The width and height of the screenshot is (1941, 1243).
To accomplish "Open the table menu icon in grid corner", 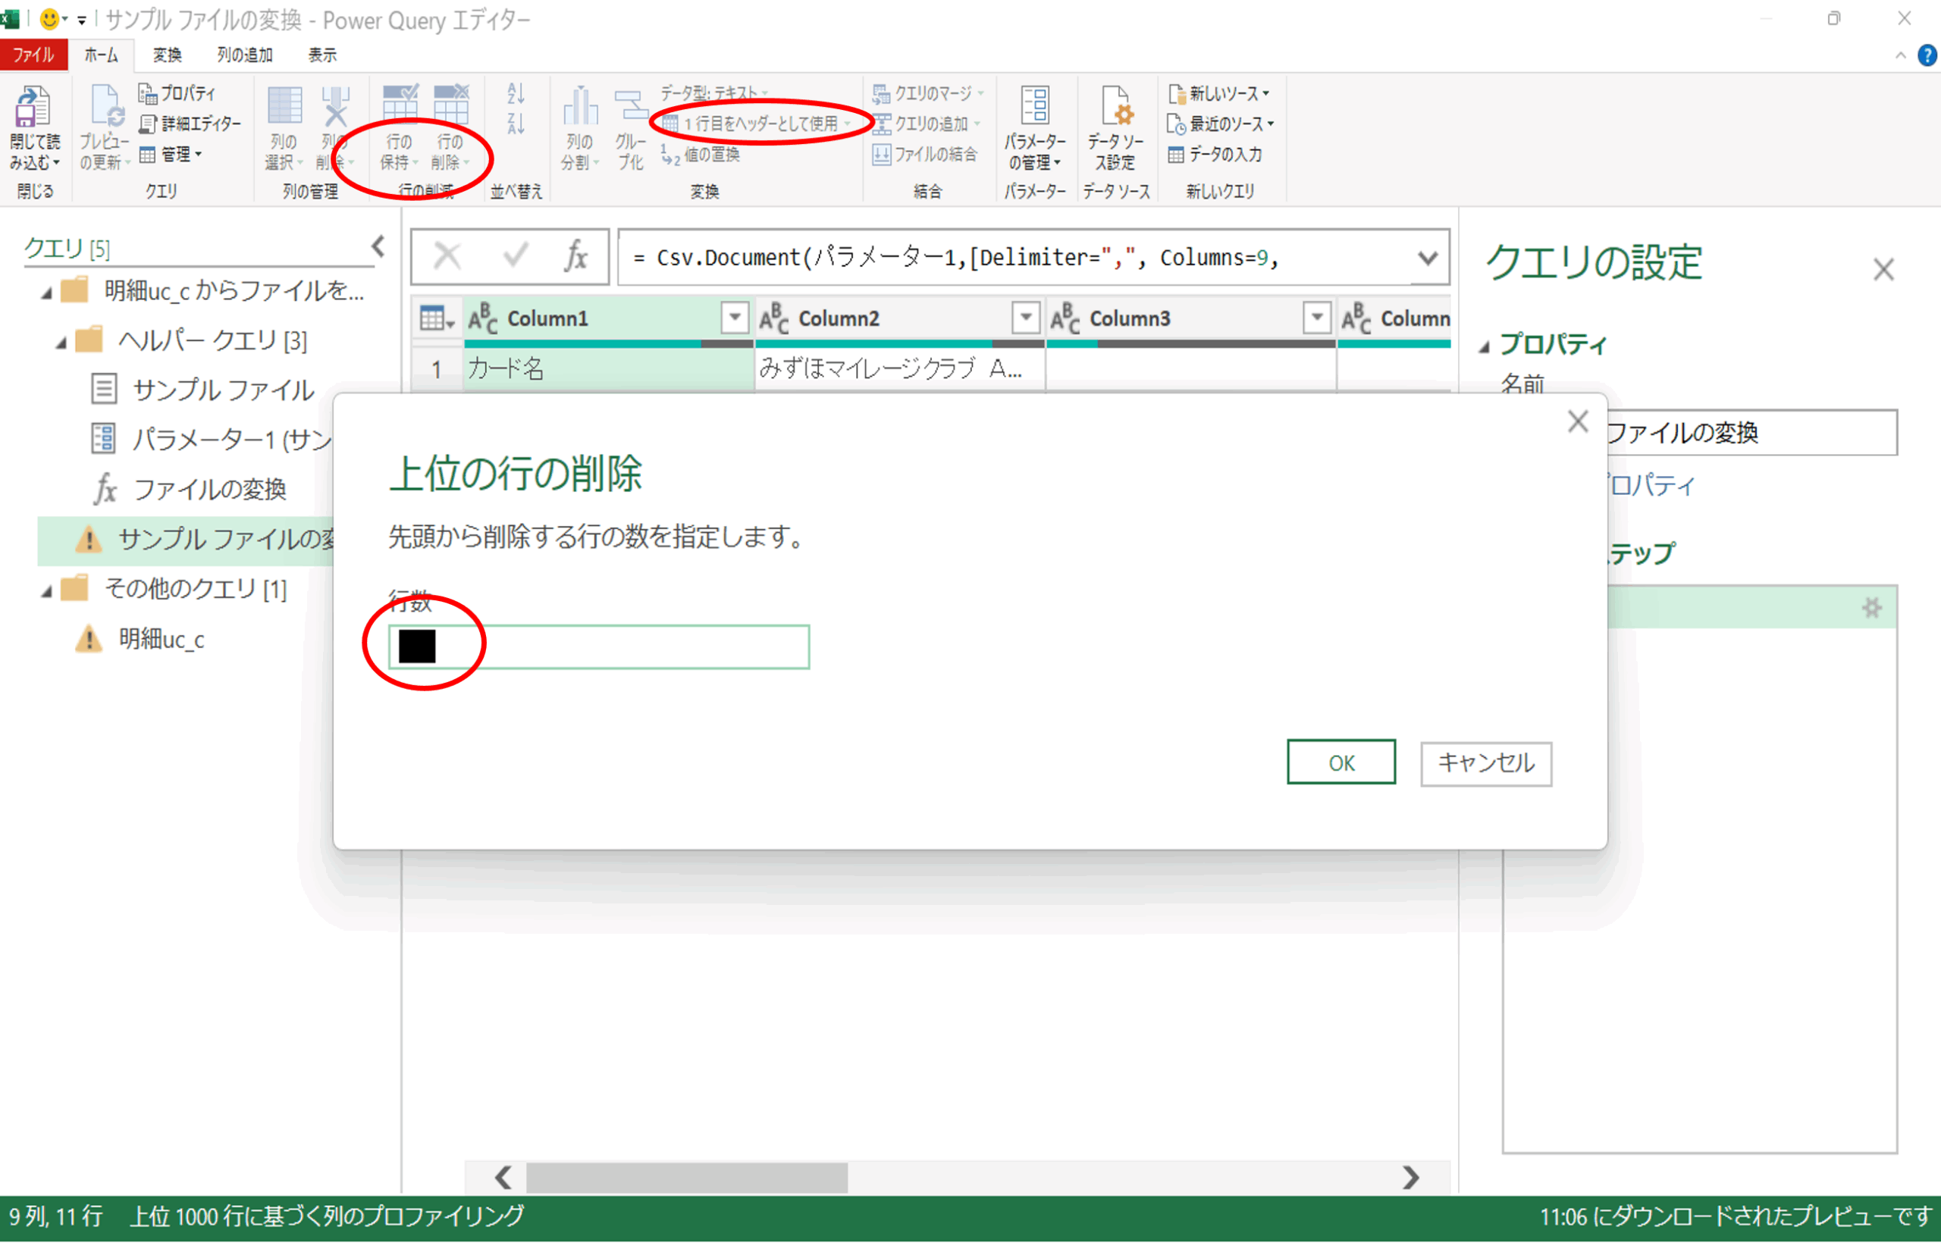I will tap(437, 319).
